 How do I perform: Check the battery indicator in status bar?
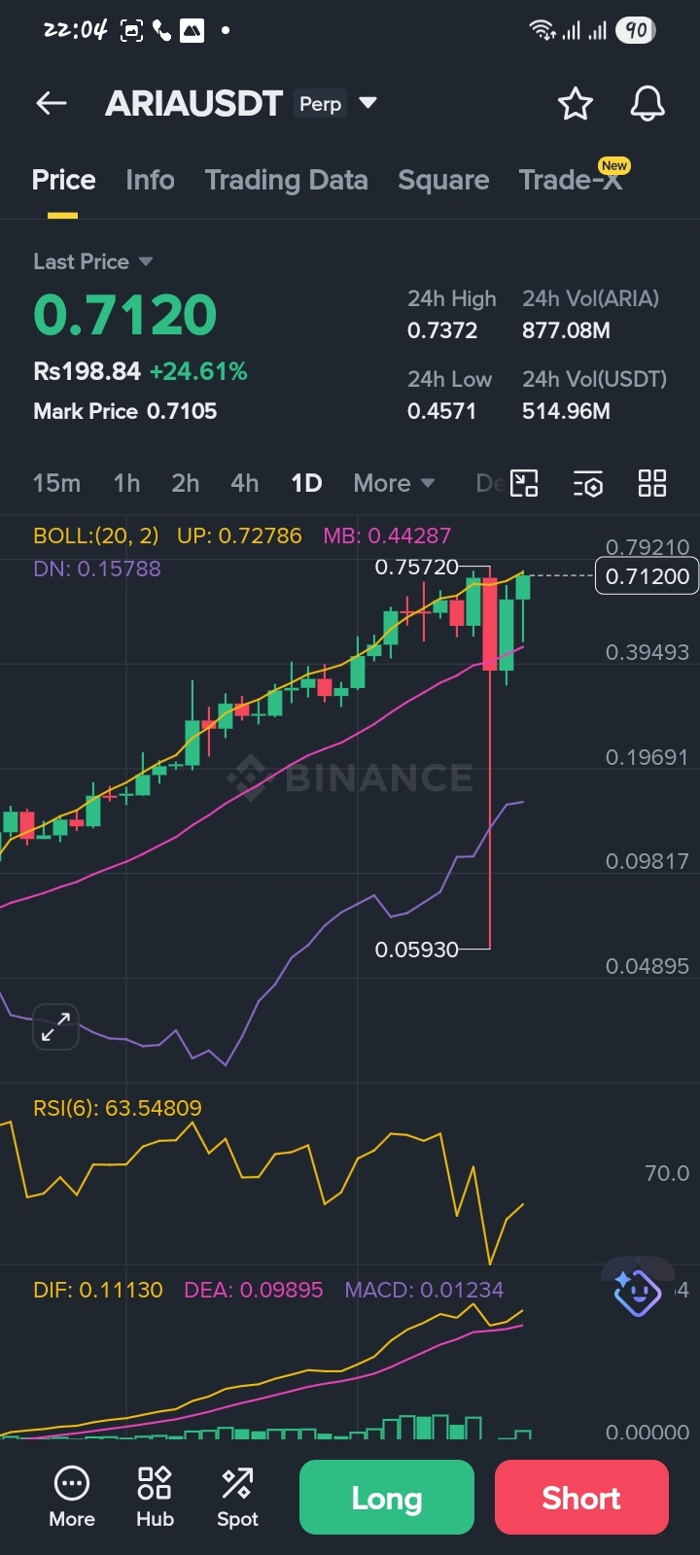click(636, 30)
